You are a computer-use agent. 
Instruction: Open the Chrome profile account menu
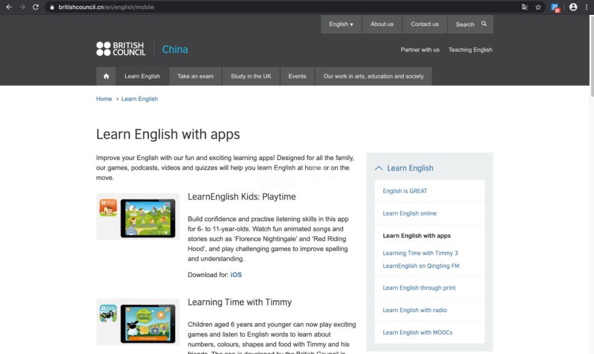[573, 7]
